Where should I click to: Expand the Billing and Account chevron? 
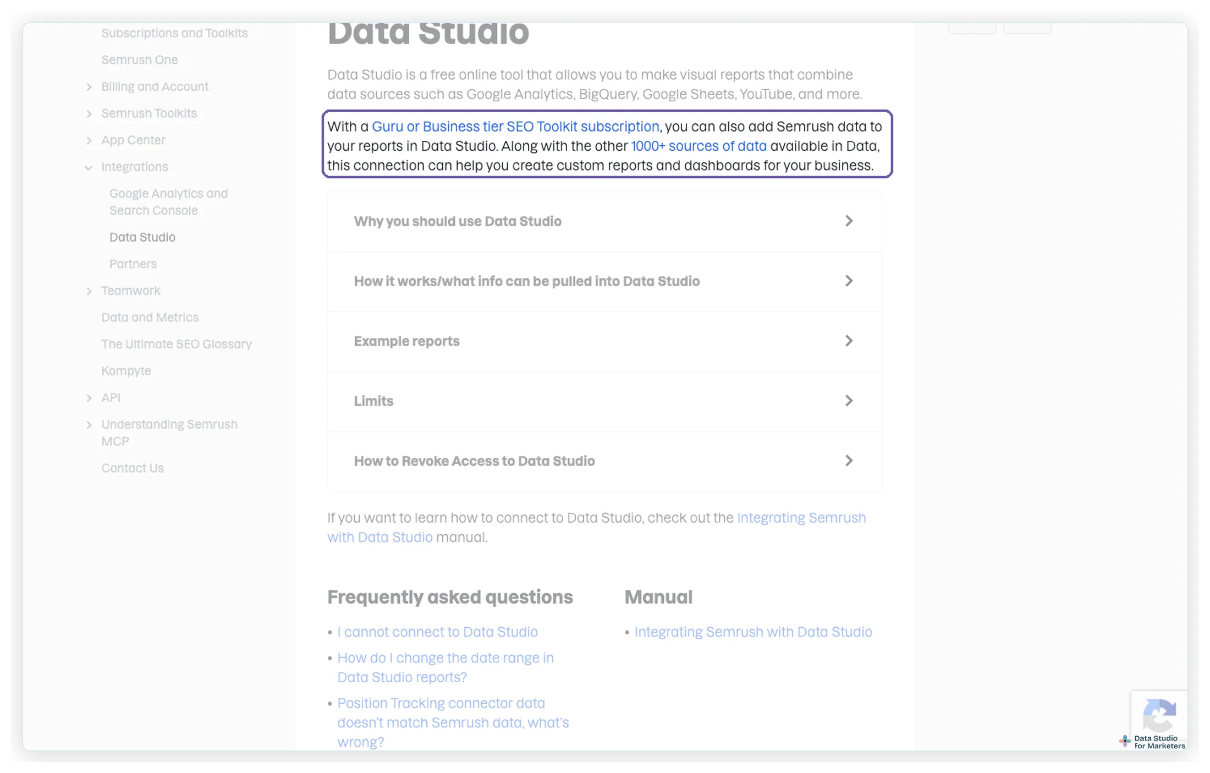89,87
